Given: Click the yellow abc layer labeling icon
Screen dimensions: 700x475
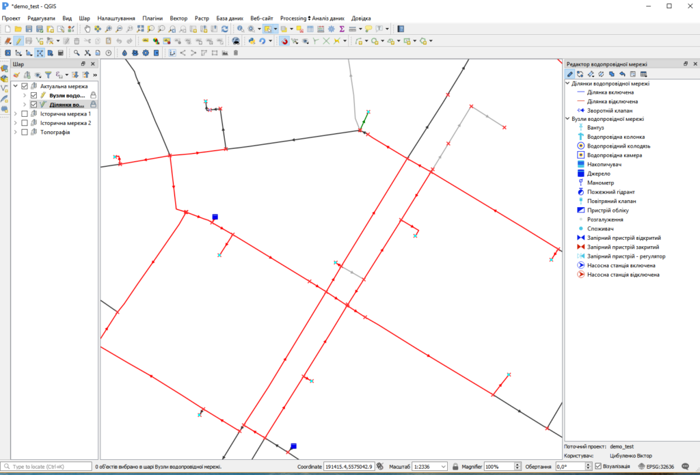Looking at the screenshot, I should [146, 41].
